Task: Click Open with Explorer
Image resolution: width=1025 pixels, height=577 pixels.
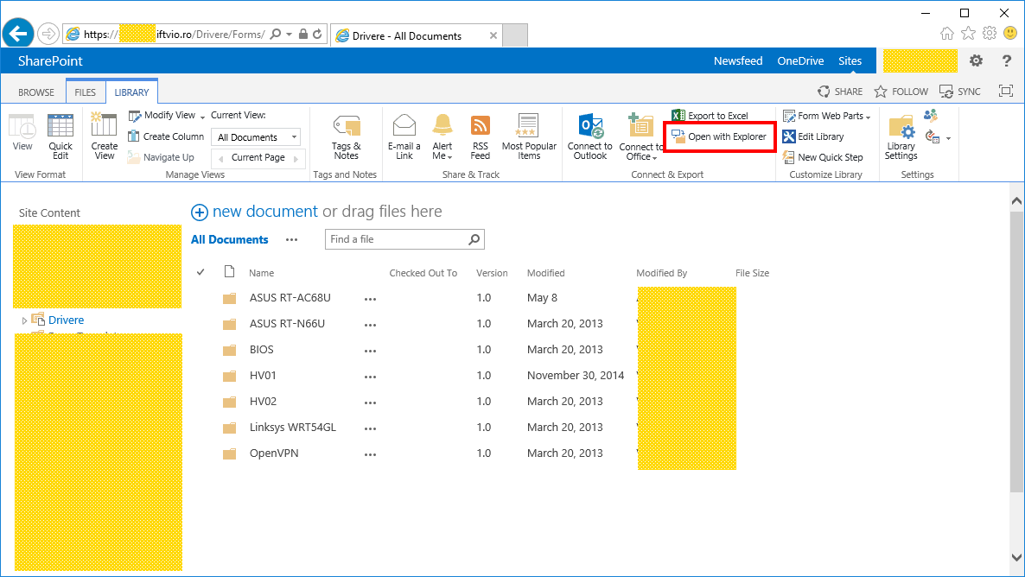Action: pos(719,136)
